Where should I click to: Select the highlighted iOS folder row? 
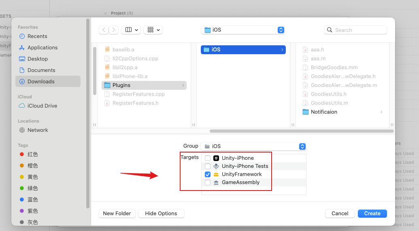click(243, 50)
